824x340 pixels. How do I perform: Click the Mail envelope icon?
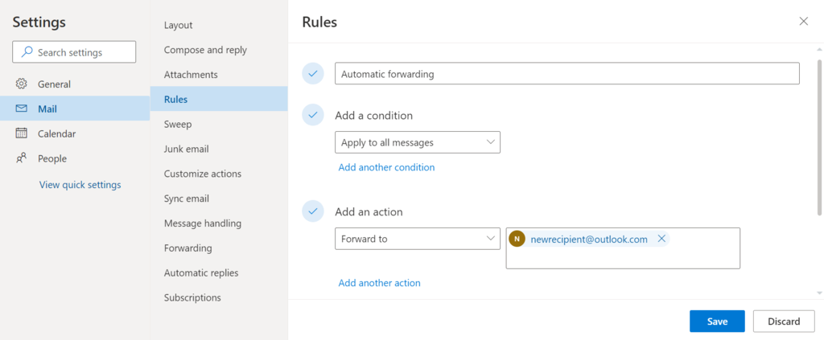click(22, 109)
